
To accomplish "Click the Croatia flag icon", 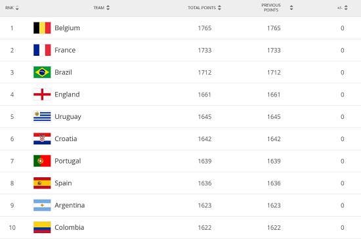I will (42, 139).
